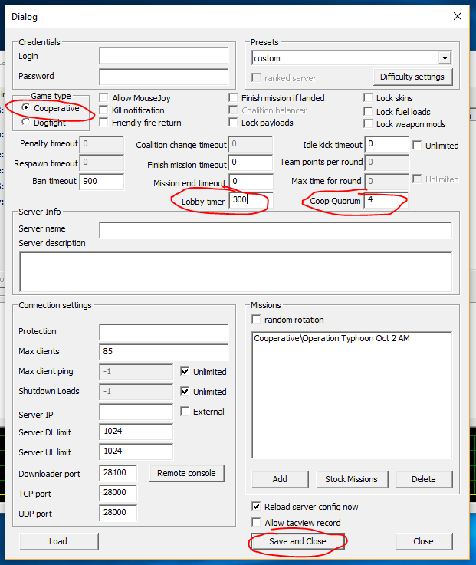Uncheck Unlimited next to Max client ping
The height and width of the screenshot is (565, 476).
pos(185,372)
